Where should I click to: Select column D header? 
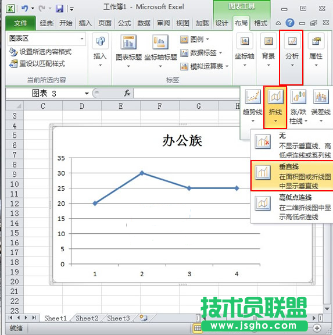(82, 106)
